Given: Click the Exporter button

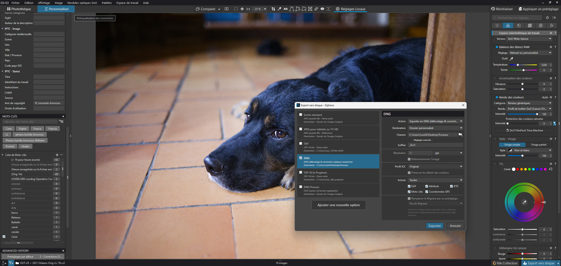Looking at the screenshot, I should point(435,226).
